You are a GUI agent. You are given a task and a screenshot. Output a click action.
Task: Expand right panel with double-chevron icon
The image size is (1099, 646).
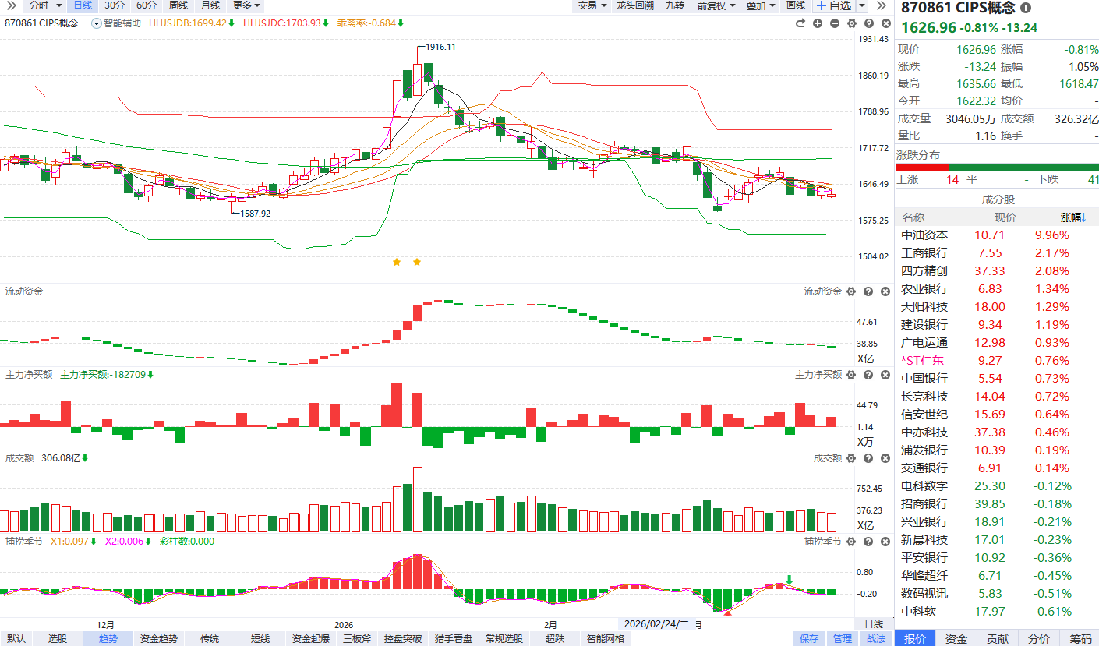click(x=882, y=5)
